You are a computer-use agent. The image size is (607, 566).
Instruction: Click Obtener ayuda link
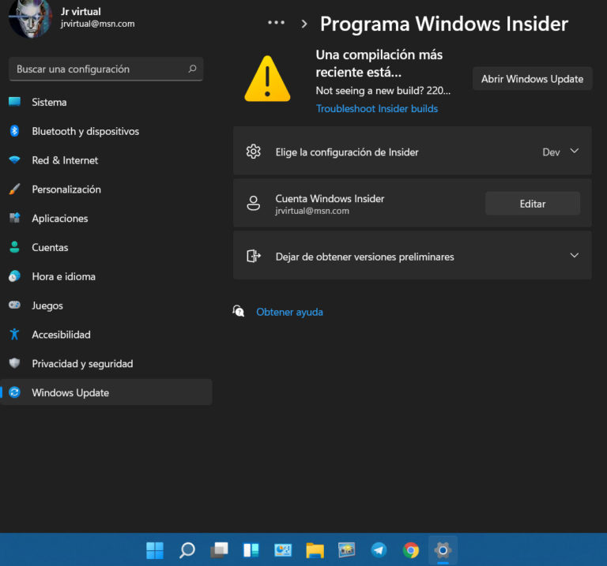(289, 312)
